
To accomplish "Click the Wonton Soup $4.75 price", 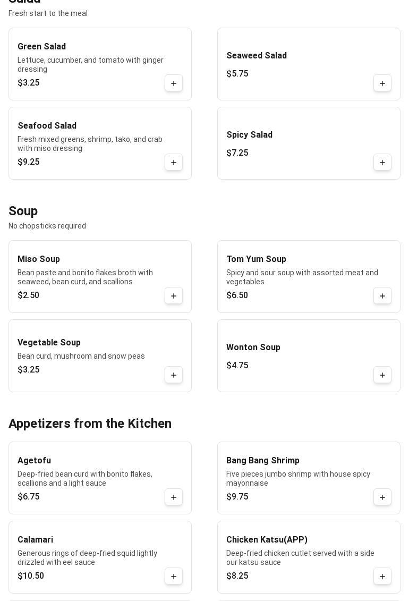I will [237, 366].
